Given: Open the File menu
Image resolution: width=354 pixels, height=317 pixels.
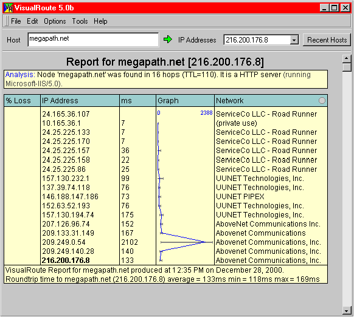Looking at the screenshot, I should click(x=16, y=21).
